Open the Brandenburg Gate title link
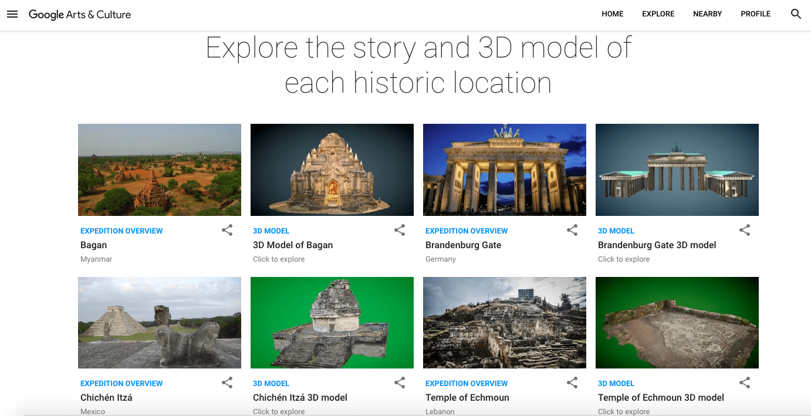The image size is (811, 416). pos(463,245)
